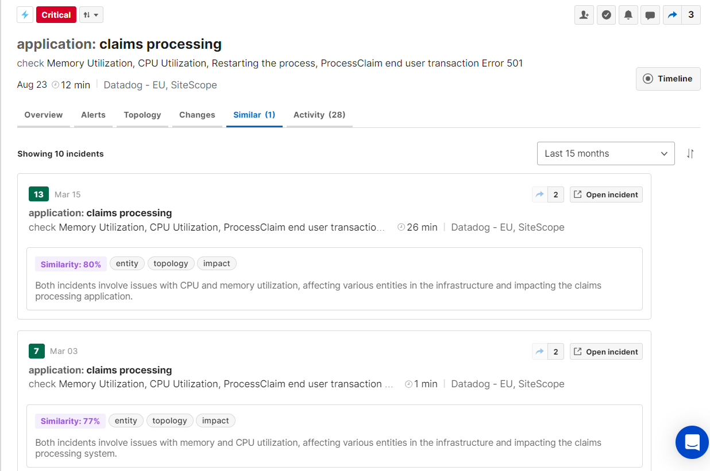Click the share arrow icon at top
The image size is (710, 471).
[x=673, y=15]
